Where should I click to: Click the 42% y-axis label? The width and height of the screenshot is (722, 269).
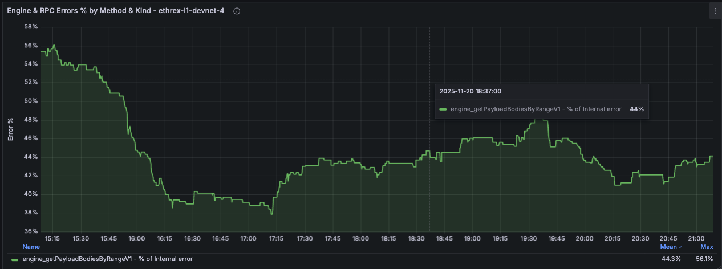(31, 175)
